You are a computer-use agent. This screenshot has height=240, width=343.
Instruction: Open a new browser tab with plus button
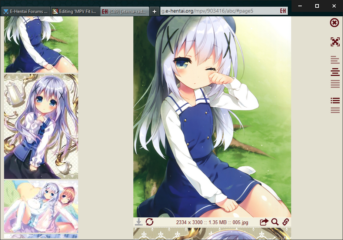154,11
